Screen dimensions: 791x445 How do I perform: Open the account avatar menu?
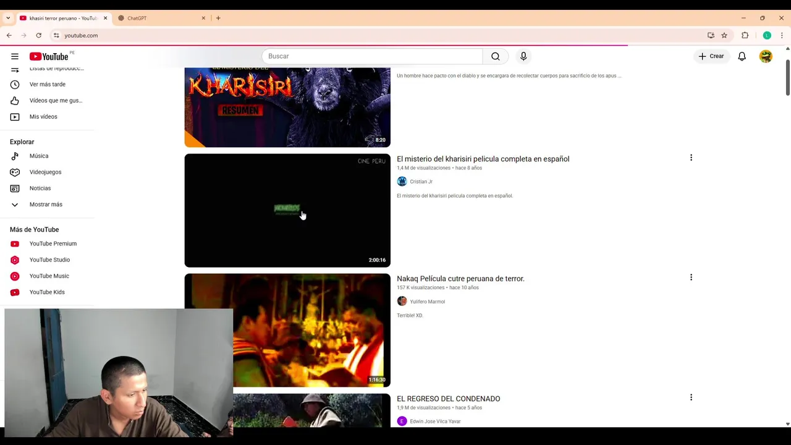tap(766, 56)
